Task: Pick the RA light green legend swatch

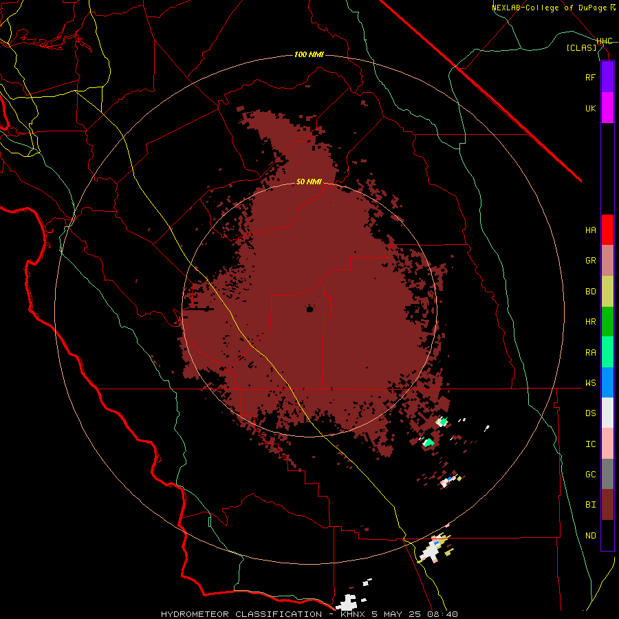Action: (x=607, y=352)
